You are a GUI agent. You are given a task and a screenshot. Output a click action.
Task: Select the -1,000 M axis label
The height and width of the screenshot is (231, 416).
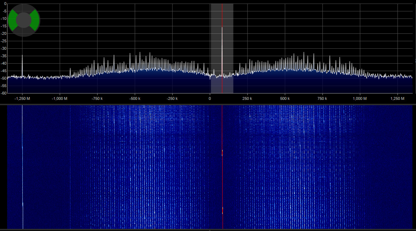(60, 99)
